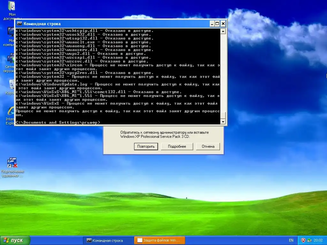Switch to Командная строка taskbar button

[x=108, y=241]
